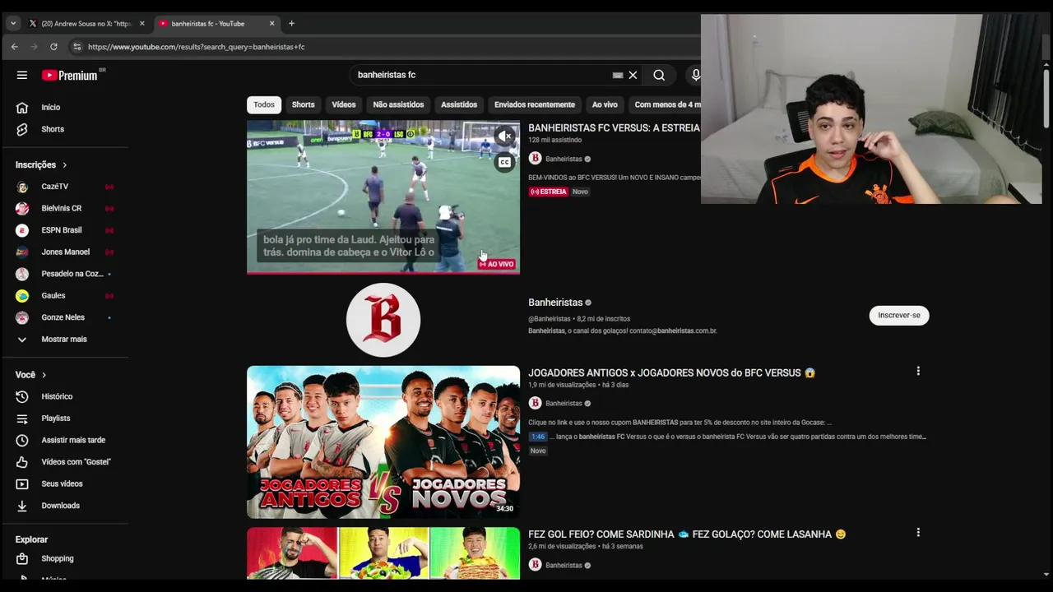Clear the search box with X
This screenshot has width=1053, height=592.
point(633,75)
